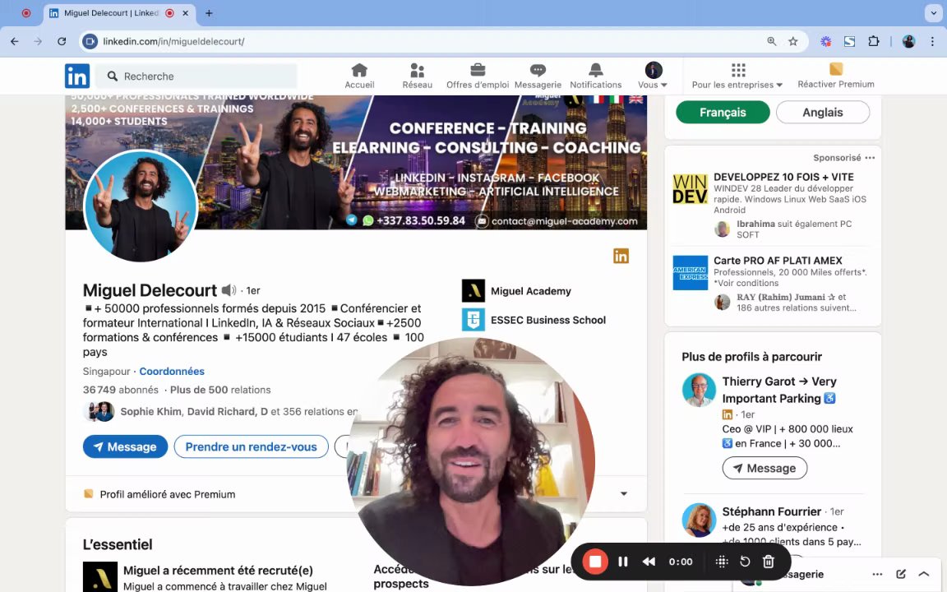Click the Recherche search field

(196, 76)
